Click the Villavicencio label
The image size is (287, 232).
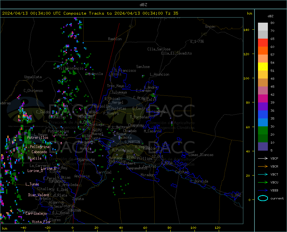pyautogui.click(x=71, y=68)
